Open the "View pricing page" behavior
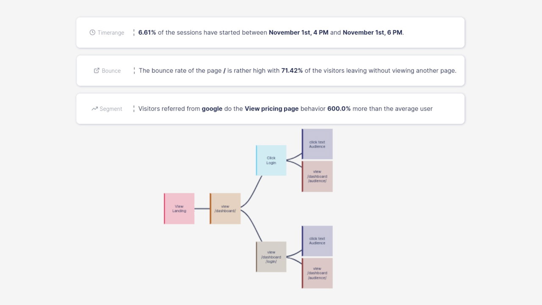Image resolution: width=542 pixels, height=305 pixels. pyautogui.click(x=271, y=109)
